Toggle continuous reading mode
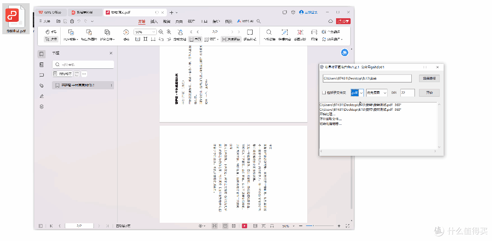Viewport: 492px width, 241px height. (231, 39)
